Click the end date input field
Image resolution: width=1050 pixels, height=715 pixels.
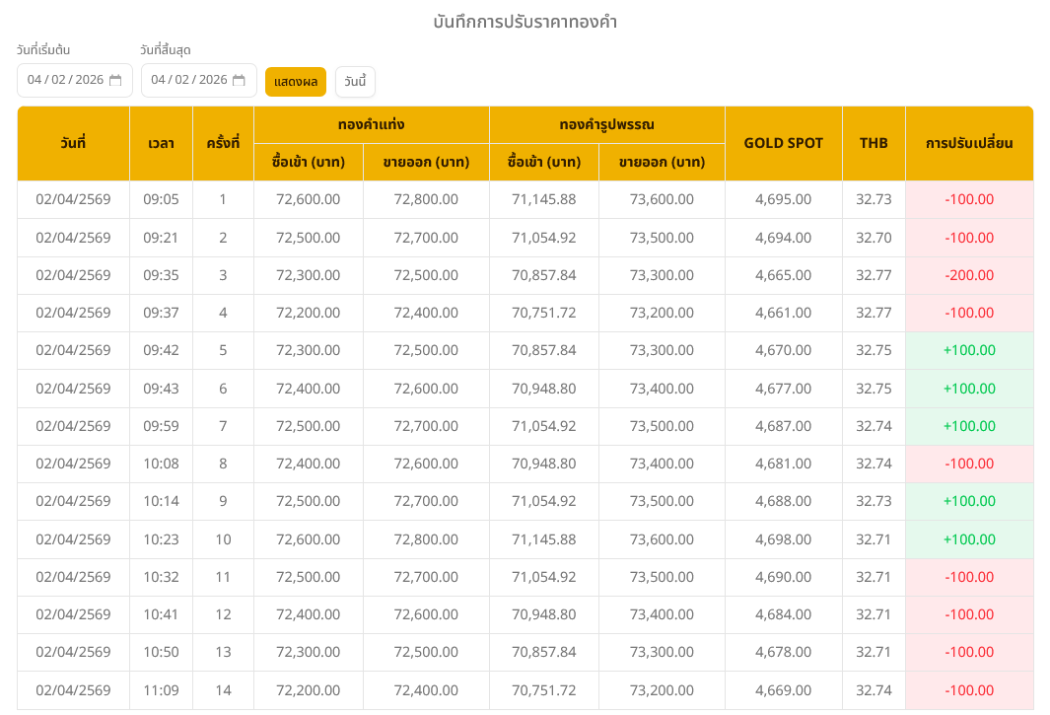point(189,81)
